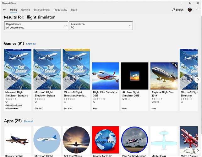Image resolution: width=202 pixels, height=157 pixels.
Task: Expand the Departments dropdown
Action: tap(36, 26)
